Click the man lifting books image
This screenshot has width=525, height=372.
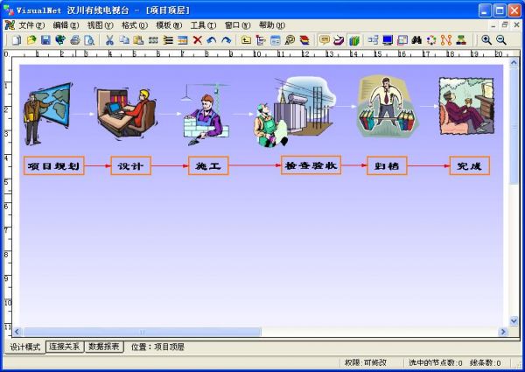pos(387,107)
